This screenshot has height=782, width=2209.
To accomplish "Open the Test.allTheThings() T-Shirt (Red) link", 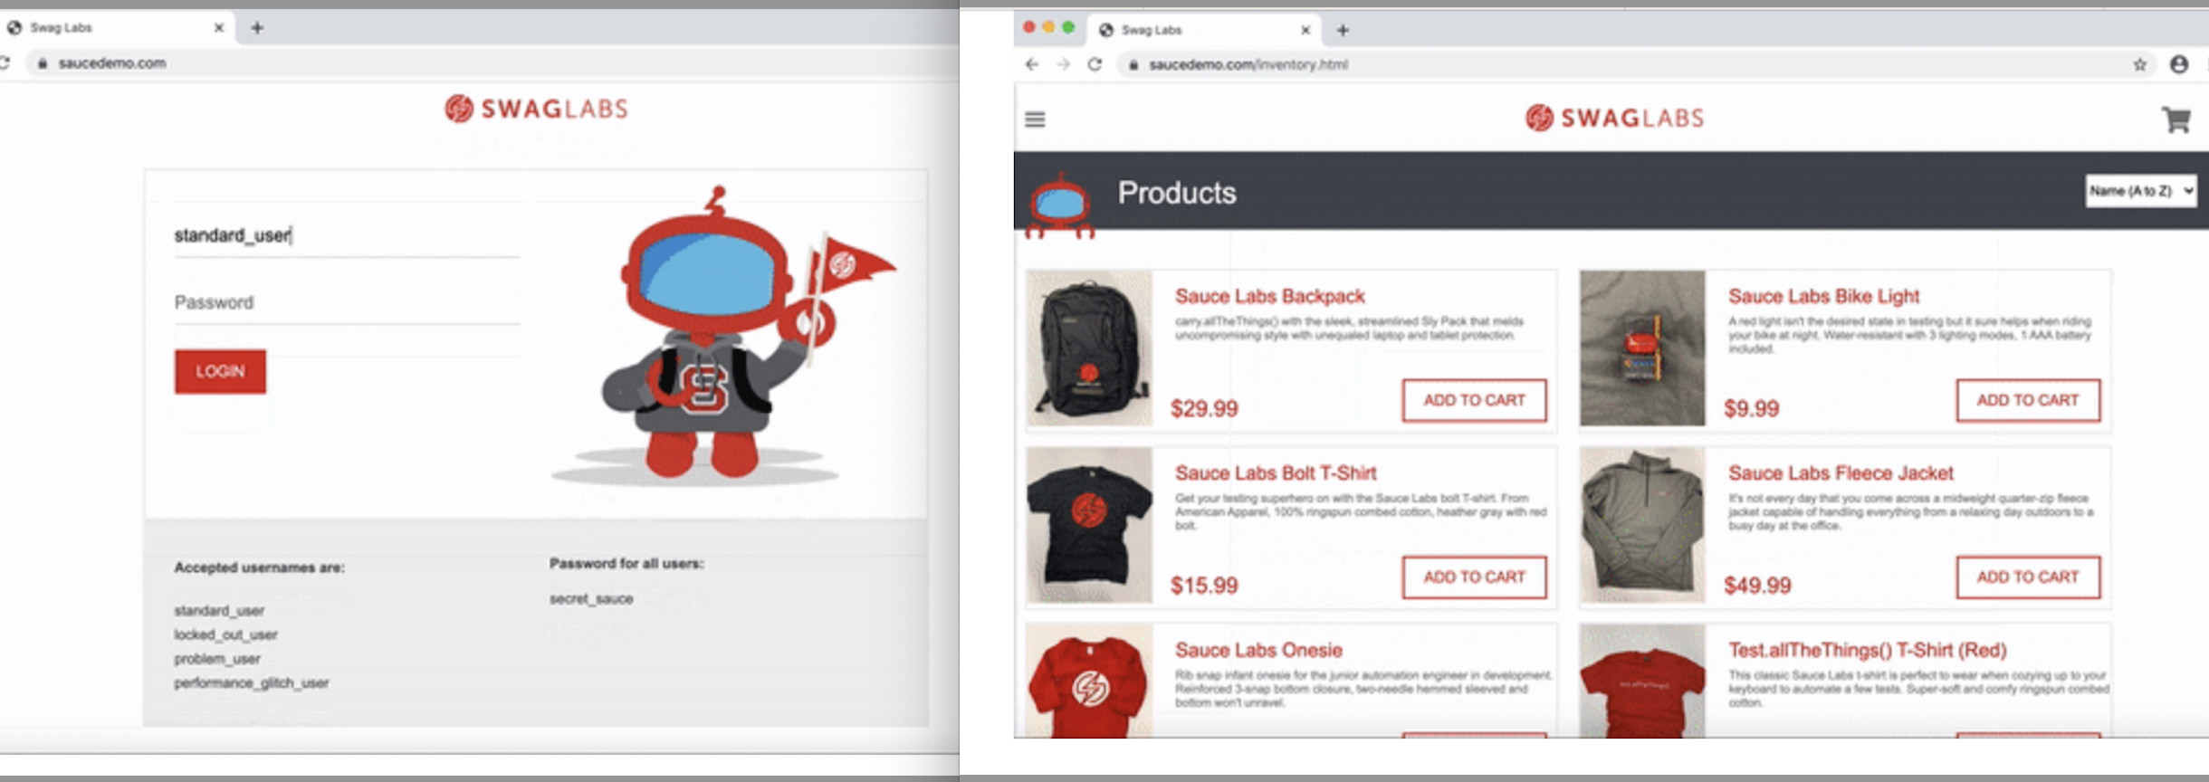I will pyautogui.click(x=1868, y=650).
